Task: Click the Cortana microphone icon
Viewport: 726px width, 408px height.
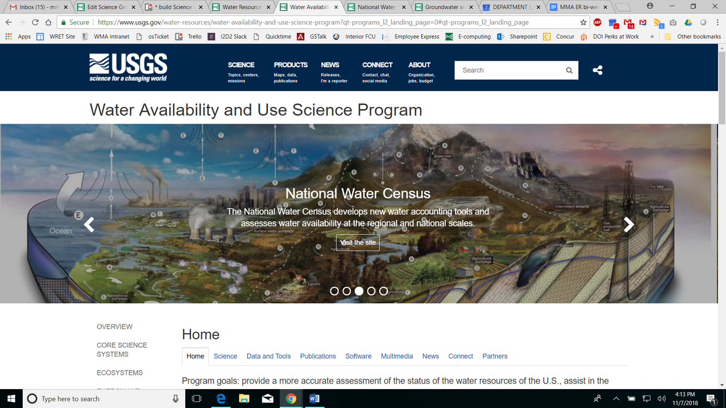Action: [x=176, y=399]
